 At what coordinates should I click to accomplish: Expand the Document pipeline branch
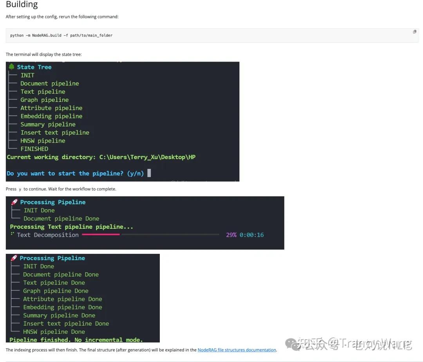tap(50, 83)
